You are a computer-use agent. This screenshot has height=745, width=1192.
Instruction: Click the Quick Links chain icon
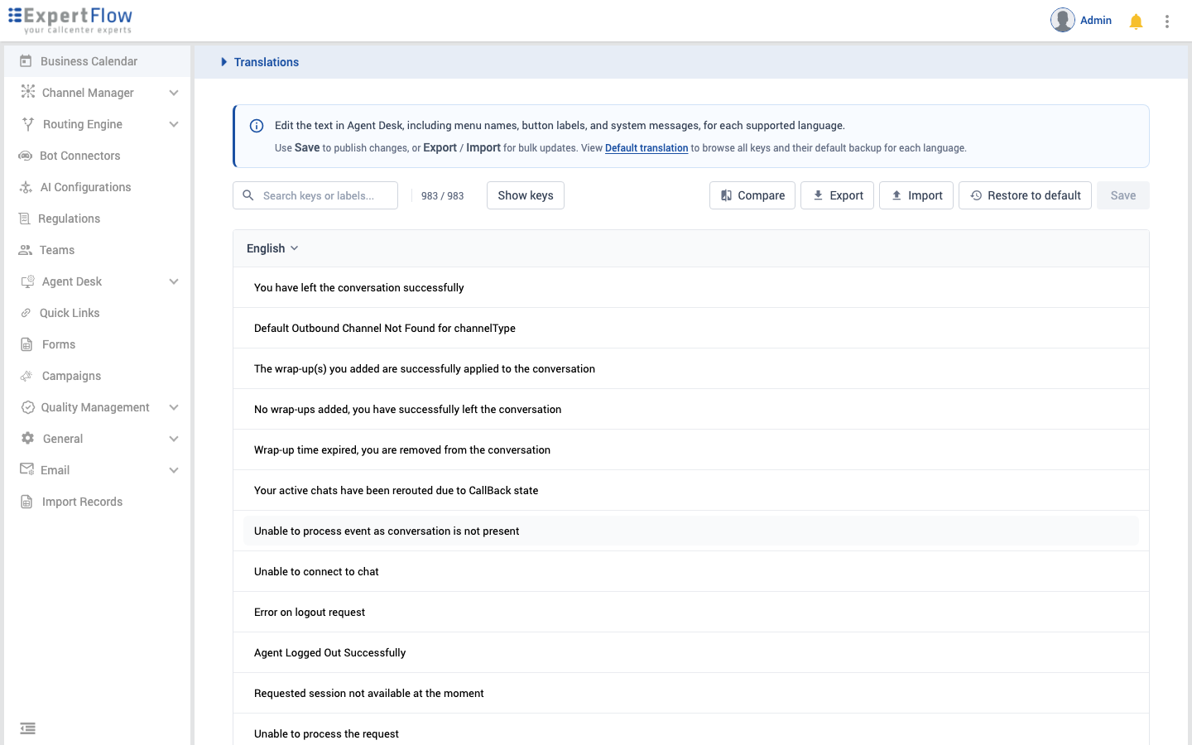click(26, 313)
